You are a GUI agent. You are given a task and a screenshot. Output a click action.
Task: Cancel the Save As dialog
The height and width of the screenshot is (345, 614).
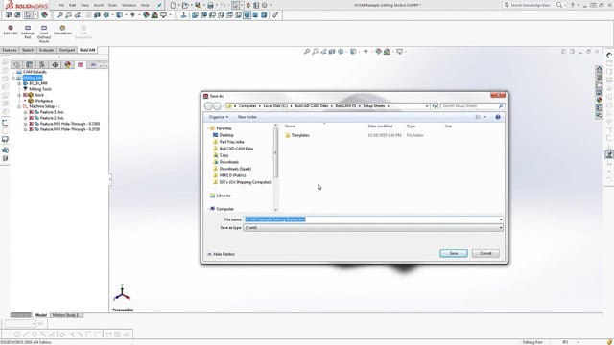point(485,253)
